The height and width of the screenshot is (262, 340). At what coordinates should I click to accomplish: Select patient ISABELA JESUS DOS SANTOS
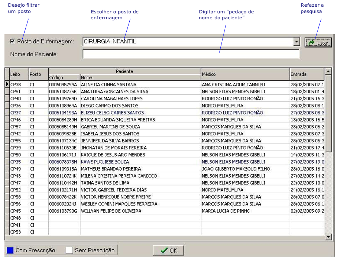(110, 134)
